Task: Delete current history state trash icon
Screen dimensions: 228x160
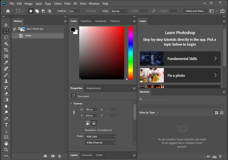Action: coord(60,156)
